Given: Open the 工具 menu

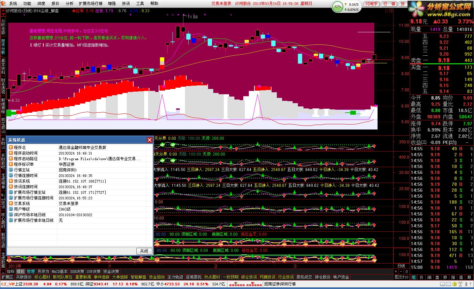Looking at the screenshot, I should point(140,4).
